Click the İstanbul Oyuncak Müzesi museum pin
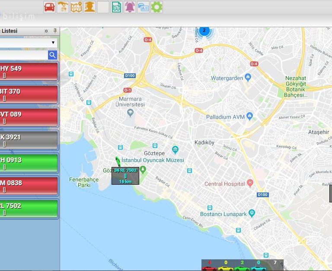This screenshot has height=271, width=332. coord(175,150)
